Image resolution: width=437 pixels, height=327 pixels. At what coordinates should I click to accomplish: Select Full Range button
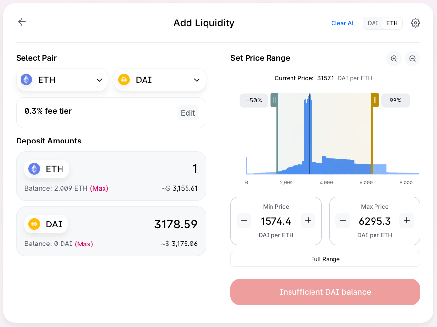(325, 259)
